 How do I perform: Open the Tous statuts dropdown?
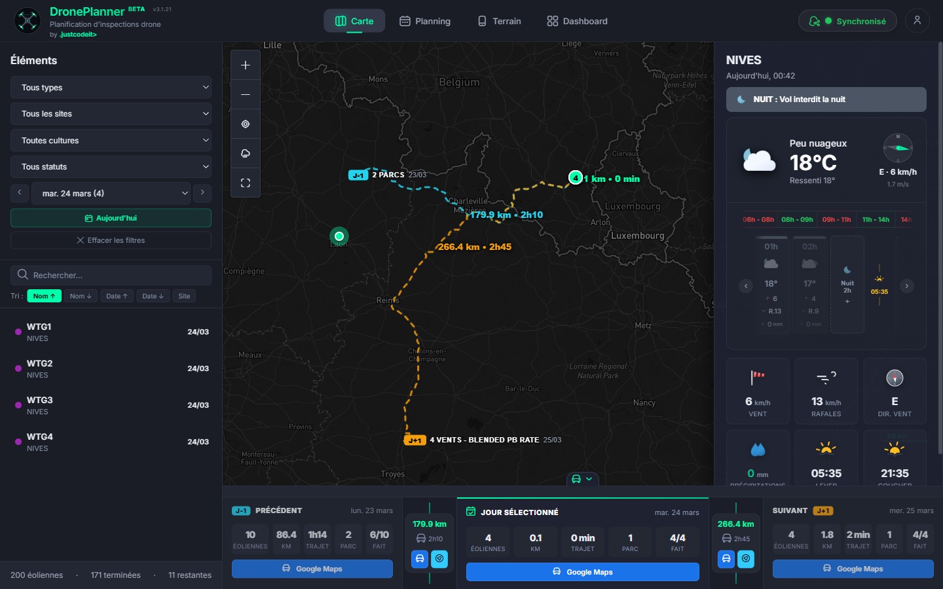111,167
